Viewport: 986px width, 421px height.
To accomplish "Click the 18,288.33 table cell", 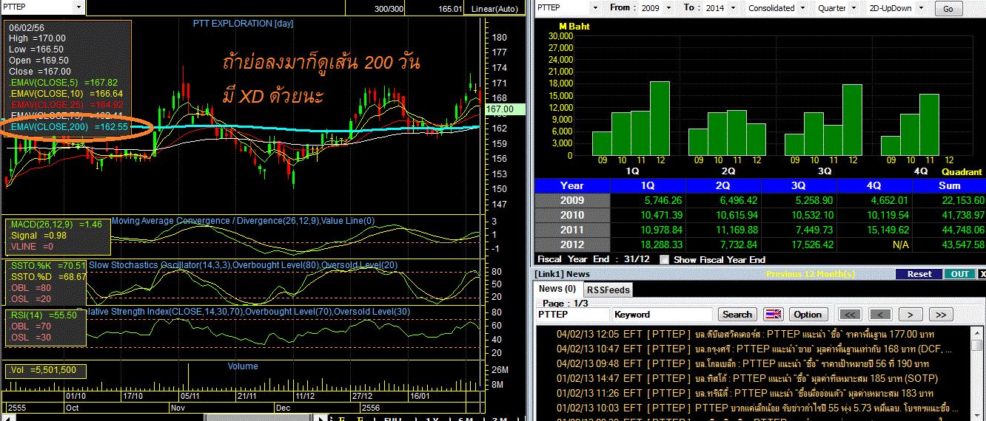I will [648, 244].
